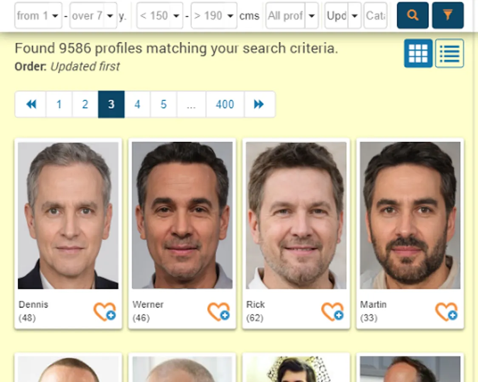Screen dimensions: 478x382
Task: Select current page 3
Action: [x=111, y=104]
